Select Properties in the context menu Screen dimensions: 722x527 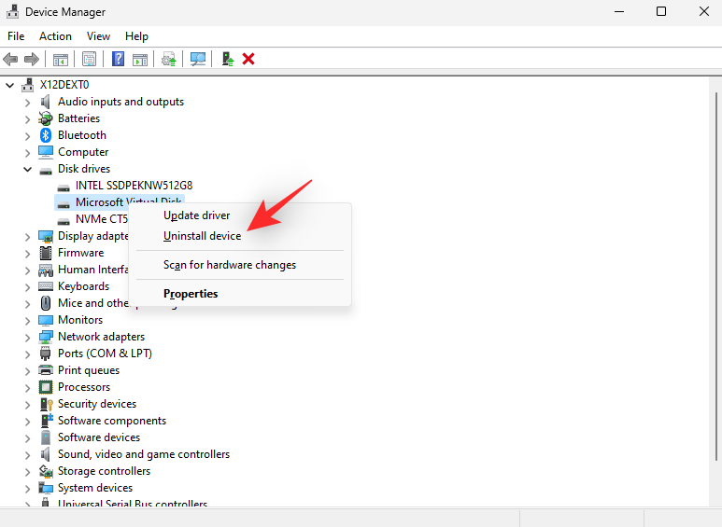pyautogui.click(x=191, y=294)
